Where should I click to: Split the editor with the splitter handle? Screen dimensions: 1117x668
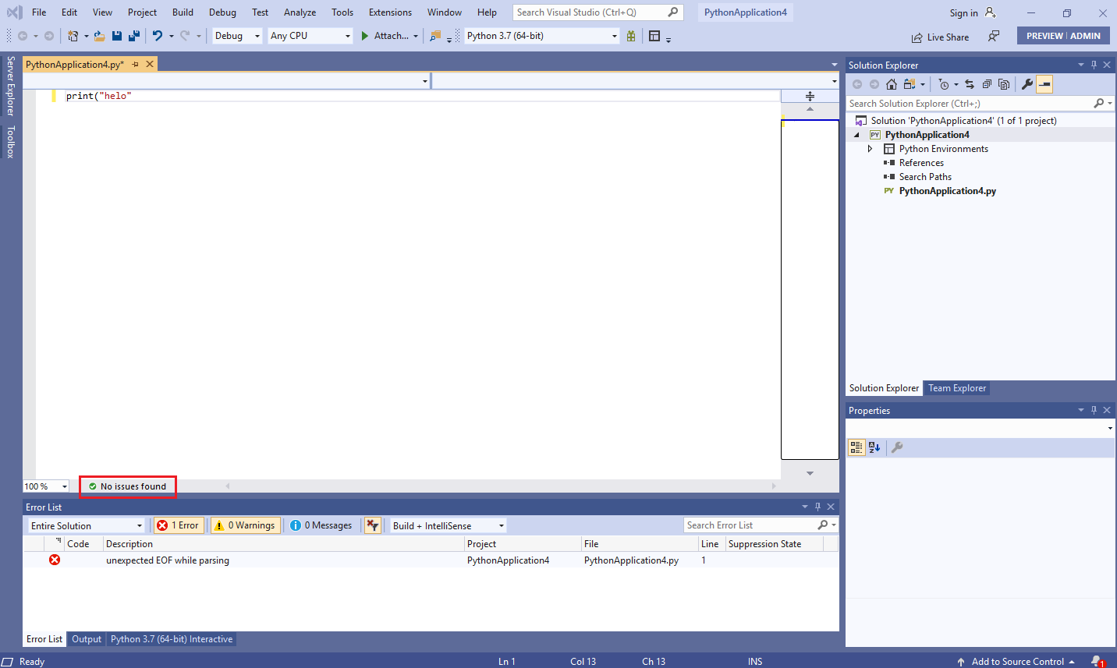click(x=810, y=96)
